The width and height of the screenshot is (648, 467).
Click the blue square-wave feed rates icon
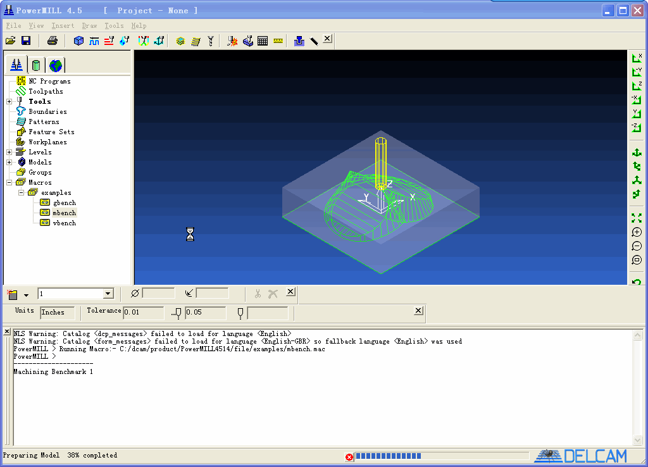pos(94,40)
